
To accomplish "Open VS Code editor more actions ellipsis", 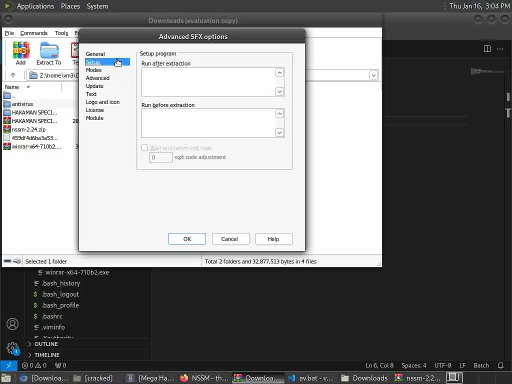I will pos(500,49).
